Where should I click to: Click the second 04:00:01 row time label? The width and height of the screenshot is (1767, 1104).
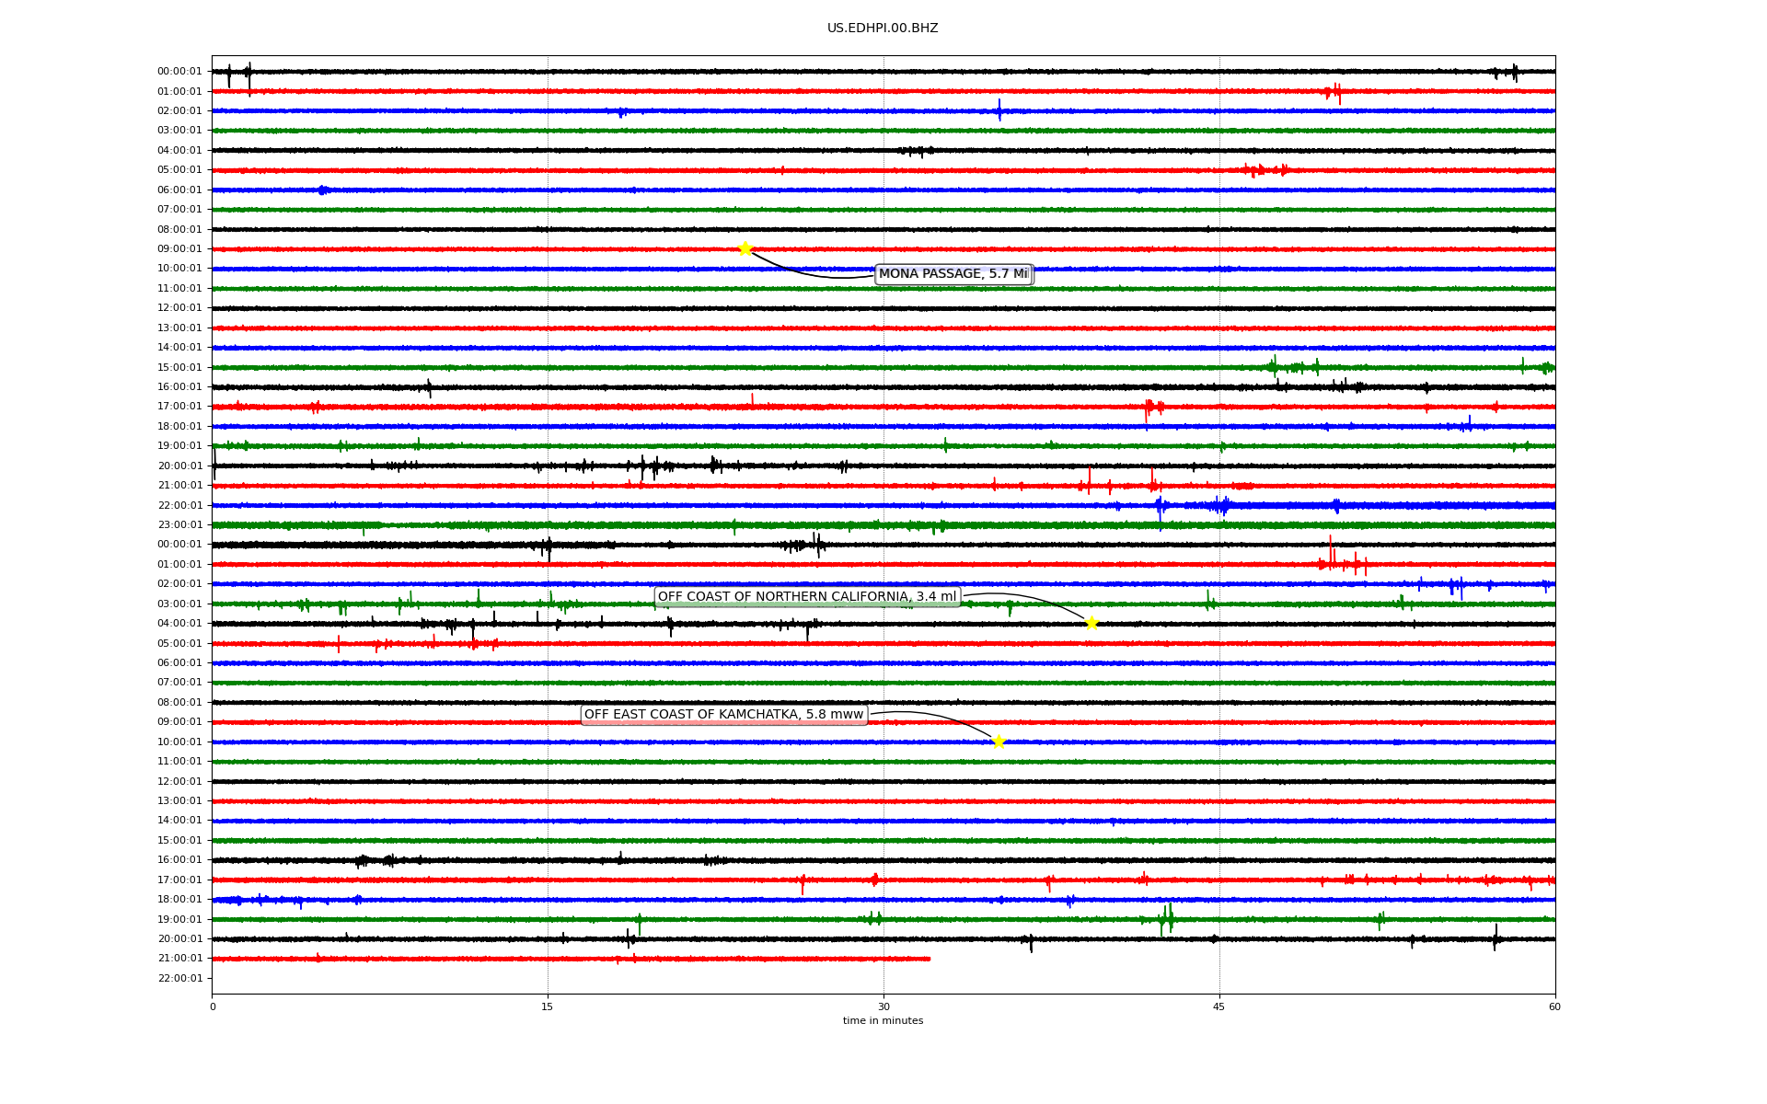(179, 624)
